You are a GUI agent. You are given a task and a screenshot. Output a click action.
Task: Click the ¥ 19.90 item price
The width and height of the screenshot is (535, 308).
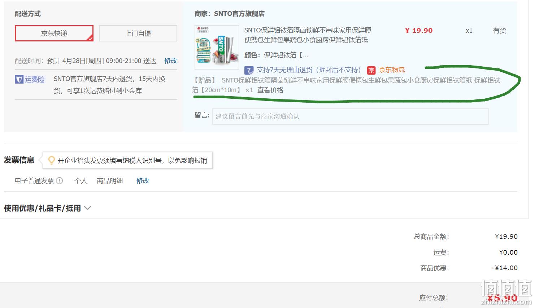click(x=419, y=31)
